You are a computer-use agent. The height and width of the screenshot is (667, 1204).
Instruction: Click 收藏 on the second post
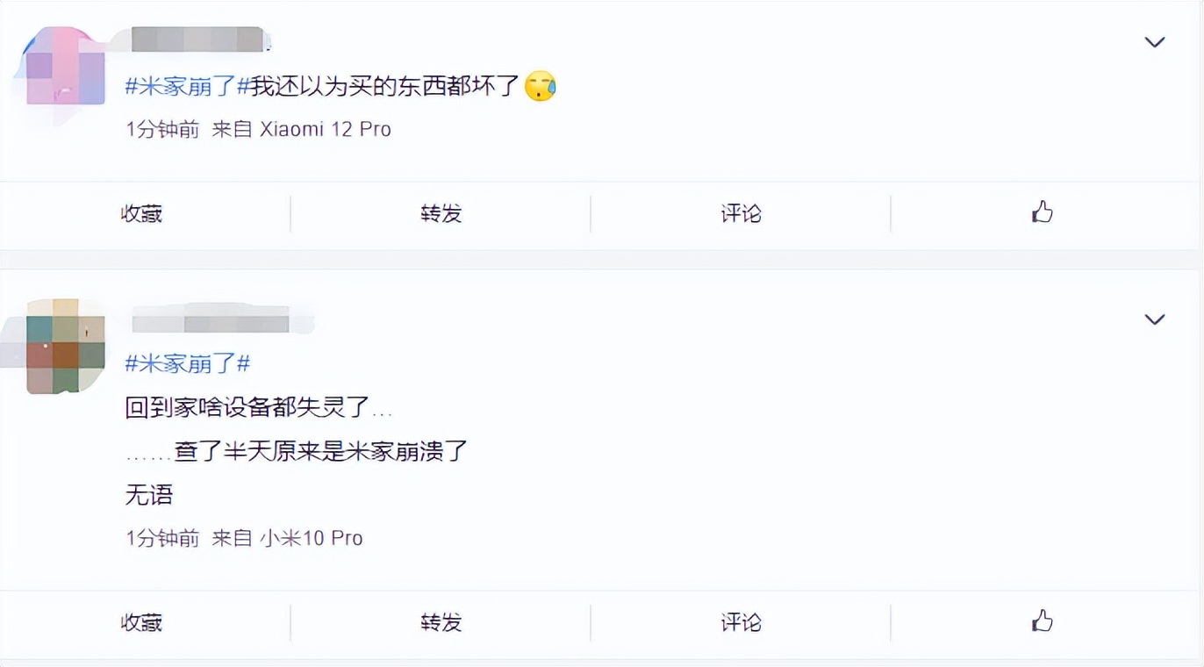pyautogui.click(x=140, y=622)
